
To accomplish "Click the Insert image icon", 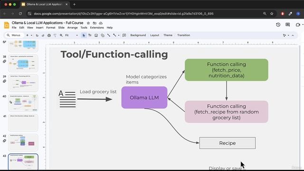I will click(x=96, y=35).
